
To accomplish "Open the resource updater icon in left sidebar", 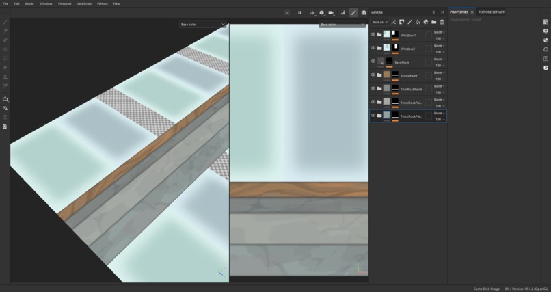I will point(5,108).
